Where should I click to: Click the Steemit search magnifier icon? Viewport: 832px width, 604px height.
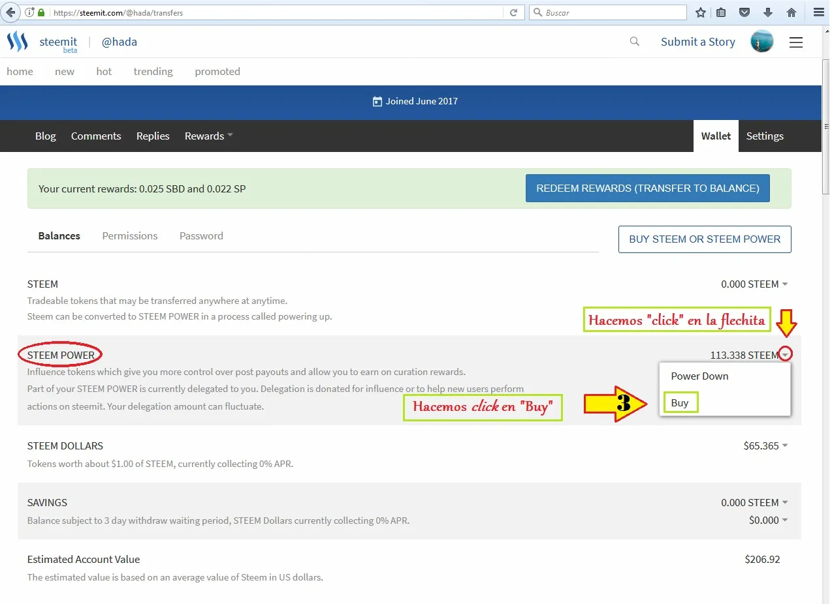634,42
